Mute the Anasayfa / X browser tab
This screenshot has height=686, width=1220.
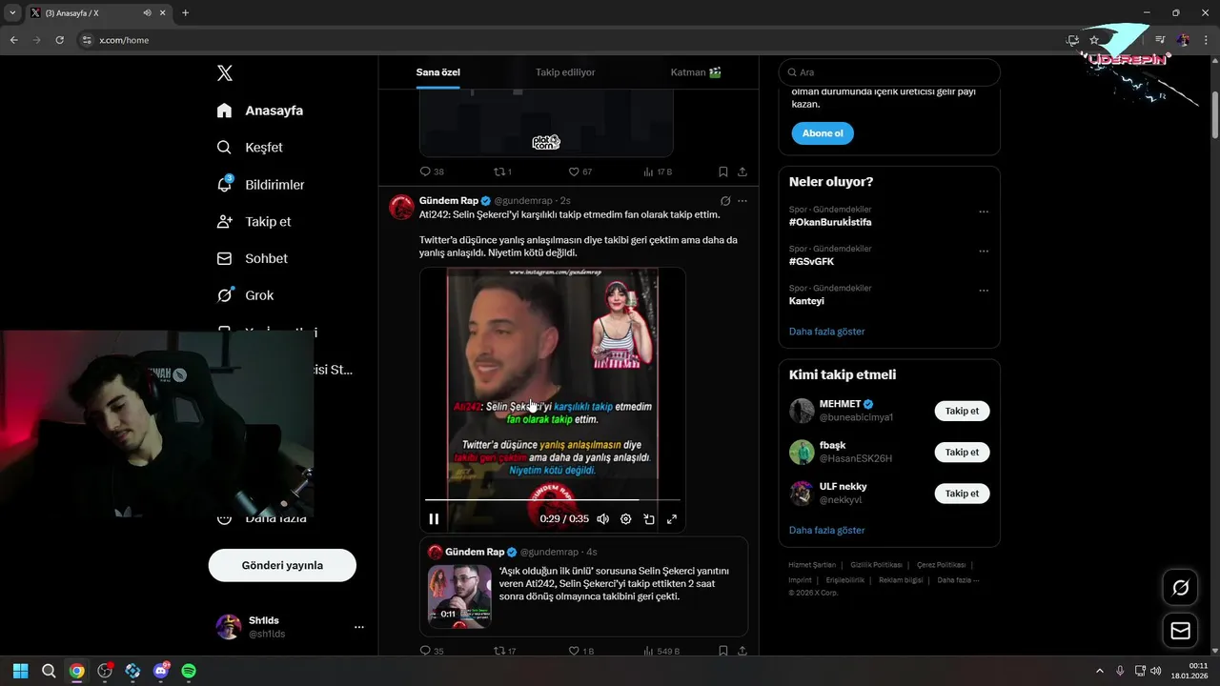[x=148, y=12]
